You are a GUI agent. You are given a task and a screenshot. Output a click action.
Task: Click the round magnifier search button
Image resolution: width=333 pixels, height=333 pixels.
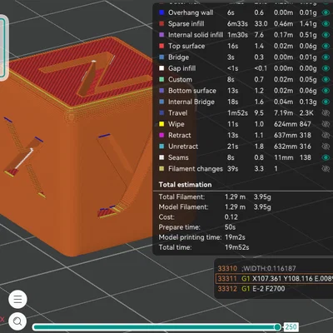17,321
